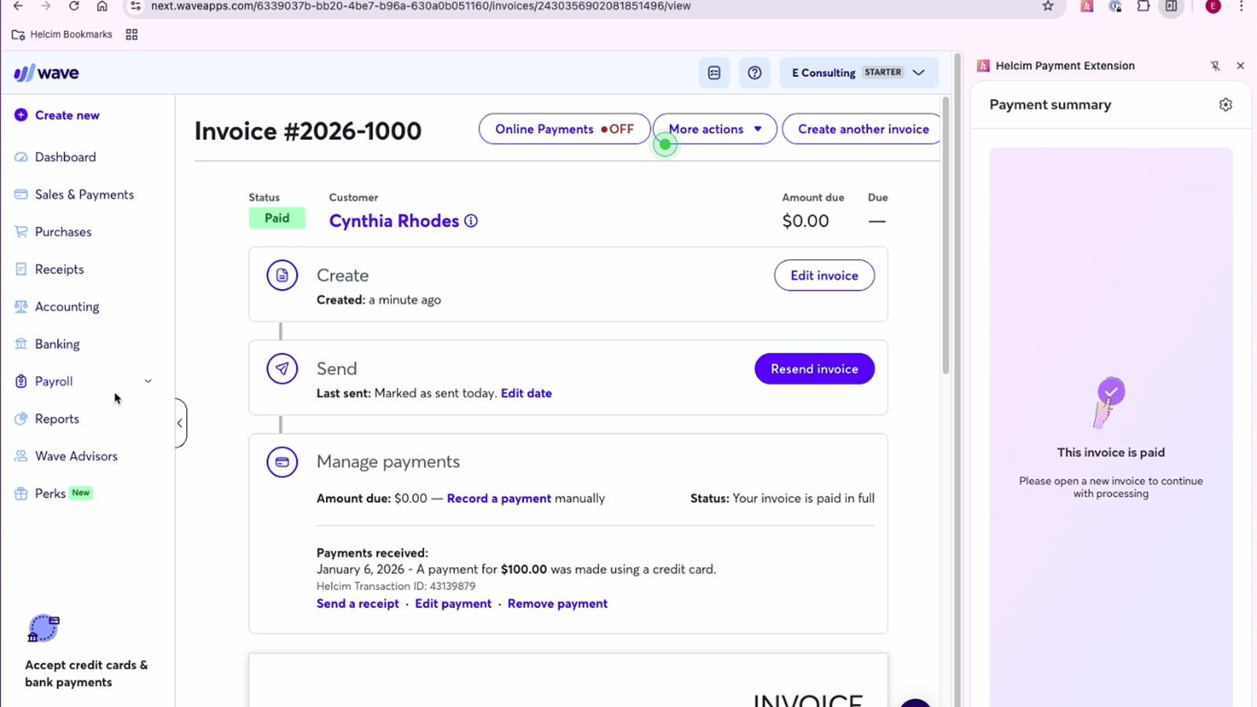Open the More actions dropdown
This screenshot has height=707, width=1257.
(x=715, y=129)
